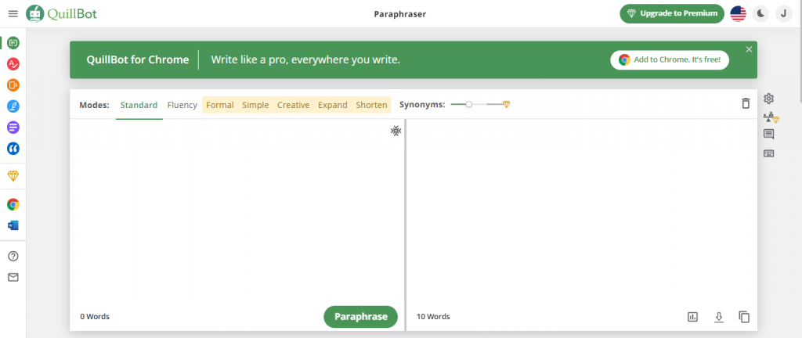The image size is (802, 338).
Task: Click the freeze words snowflake icon
Action: pyautogui.click(x=396, y=131)
